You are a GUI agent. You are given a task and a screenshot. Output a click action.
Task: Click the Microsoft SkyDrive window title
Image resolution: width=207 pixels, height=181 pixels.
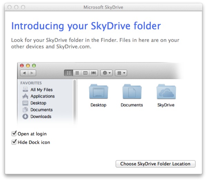coord(103,7)
